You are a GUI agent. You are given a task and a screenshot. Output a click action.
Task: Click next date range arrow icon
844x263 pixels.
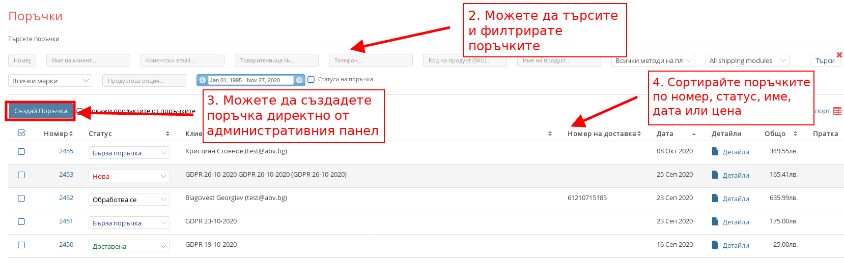pyautogui.click(x=299, y=80)
